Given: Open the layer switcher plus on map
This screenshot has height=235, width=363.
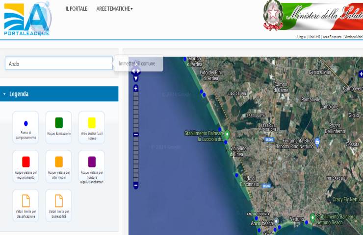Looking at the screenshot, I should click(361, 74).
